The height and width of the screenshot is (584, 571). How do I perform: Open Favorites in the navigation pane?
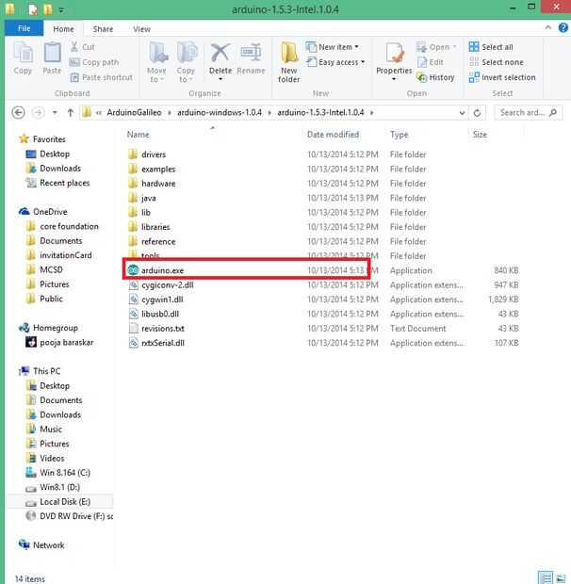(49, 138)
